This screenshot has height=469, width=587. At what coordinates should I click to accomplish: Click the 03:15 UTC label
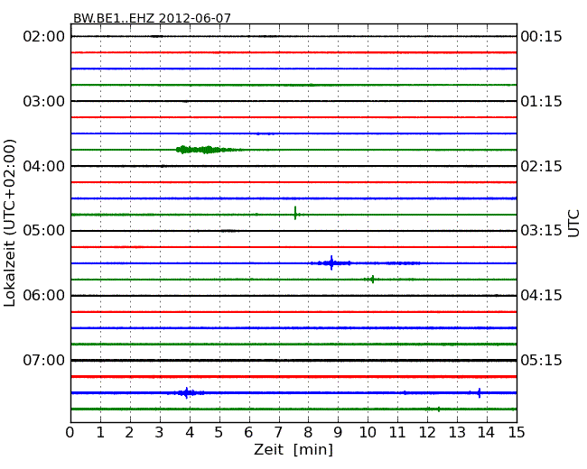541,231
